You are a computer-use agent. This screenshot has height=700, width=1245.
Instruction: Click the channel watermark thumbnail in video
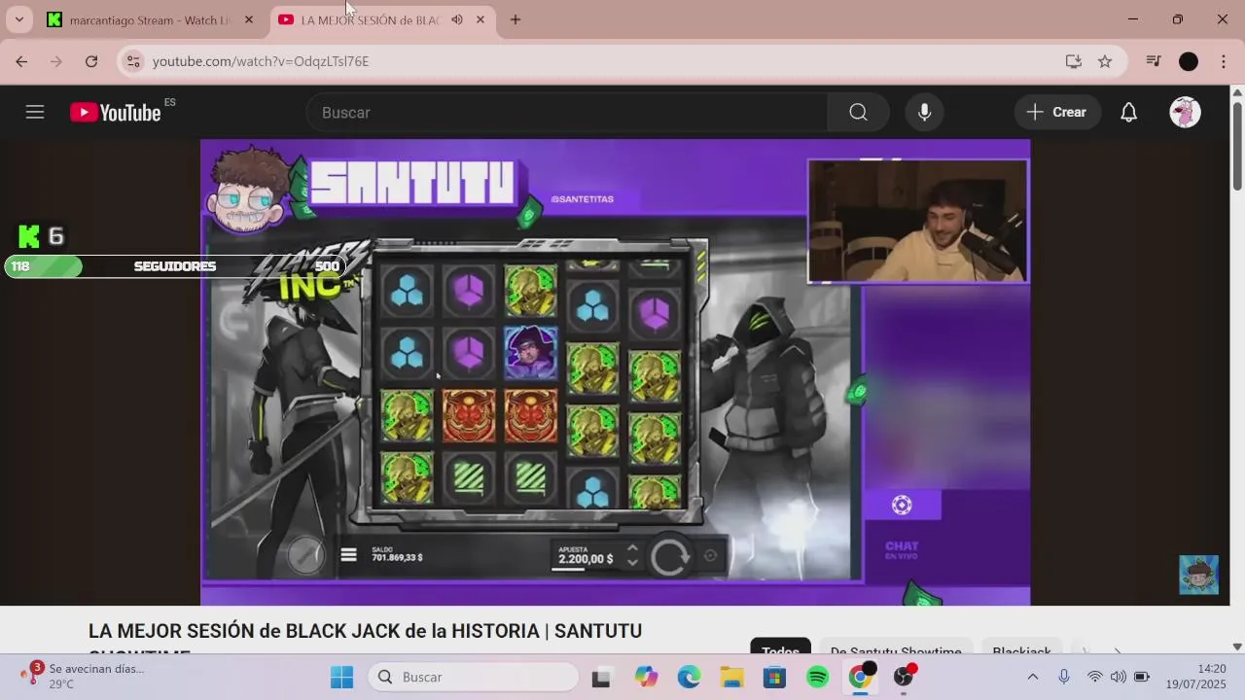coord(1198,575)
